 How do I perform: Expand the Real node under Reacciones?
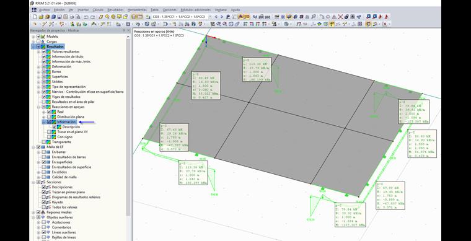[44, 112]
